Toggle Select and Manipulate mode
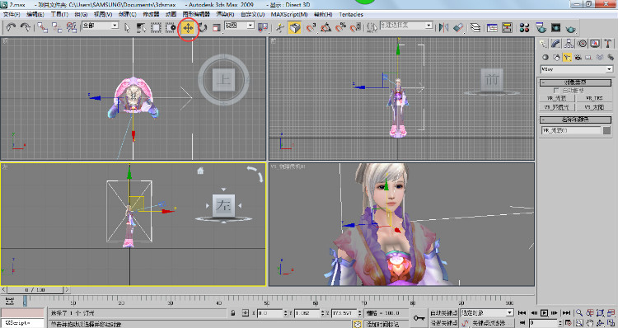 pyautogui.click(x=280, y=27)
